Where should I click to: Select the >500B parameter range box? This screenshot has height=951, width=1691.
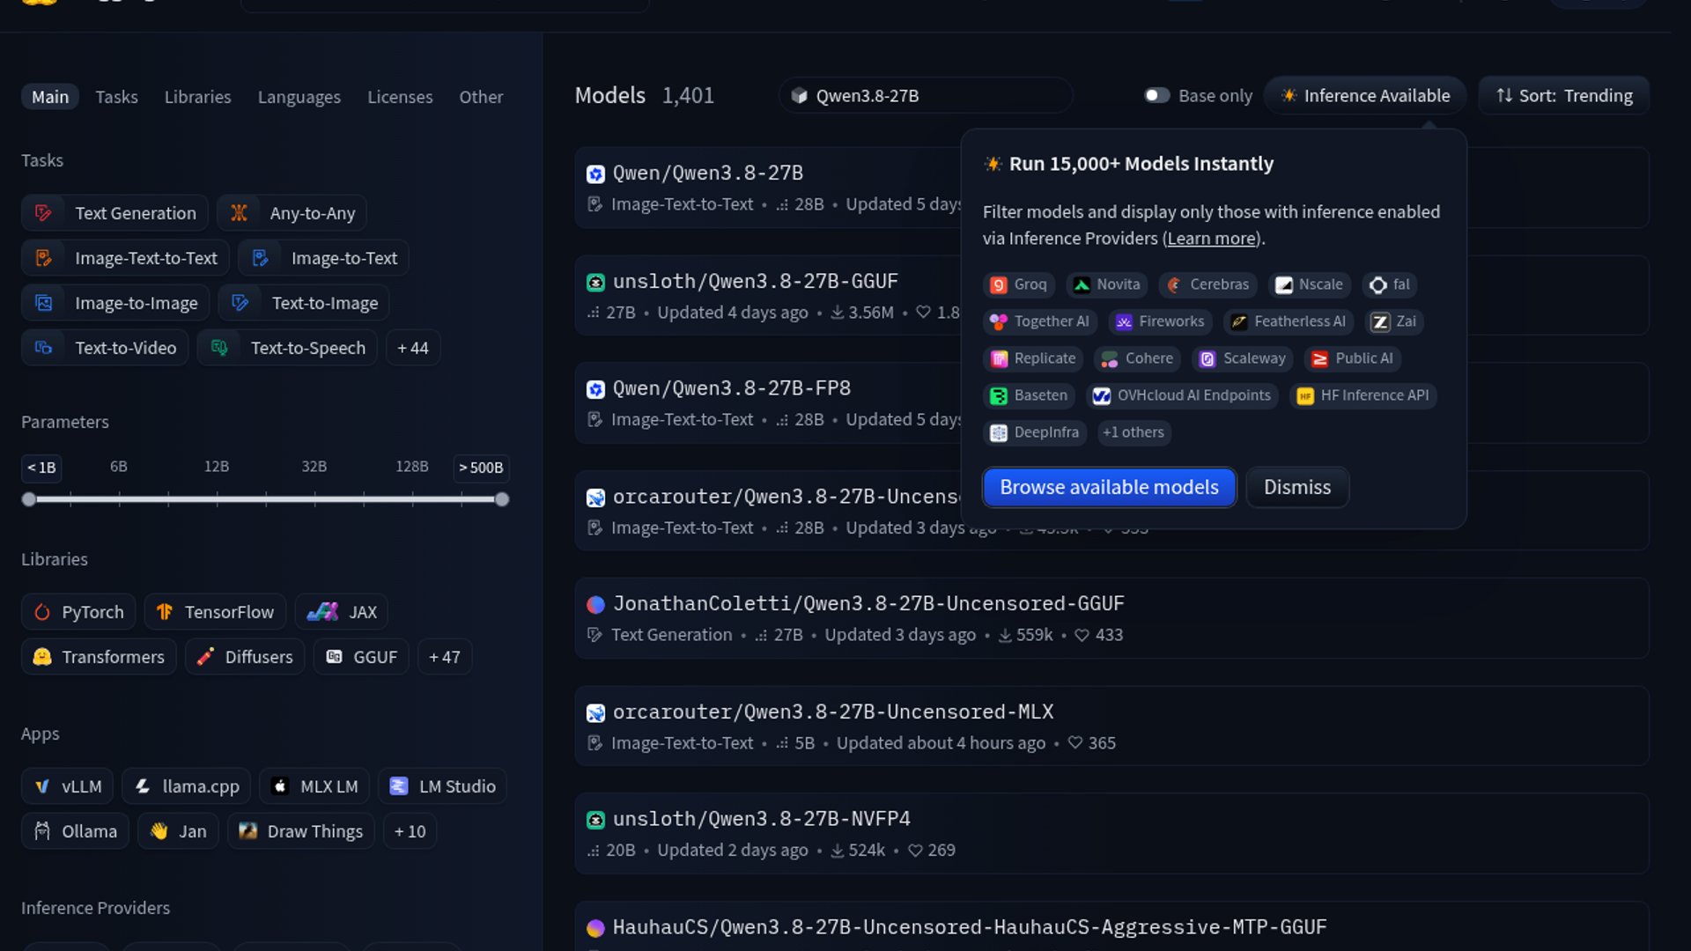(x=481, y=468)
